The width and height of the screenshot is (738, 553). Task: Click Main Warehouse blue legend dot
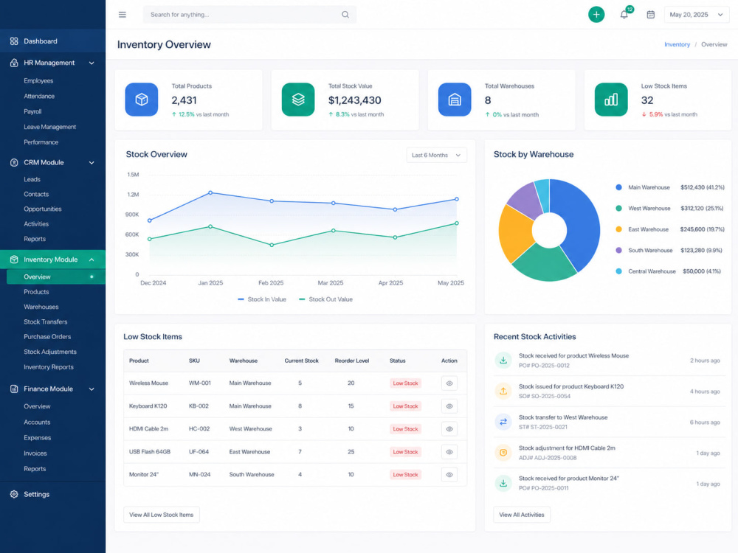pyautogui.click(x=618, y=187)
